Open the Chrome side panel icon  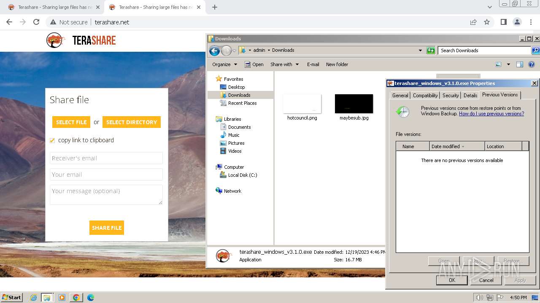point(503,22)
